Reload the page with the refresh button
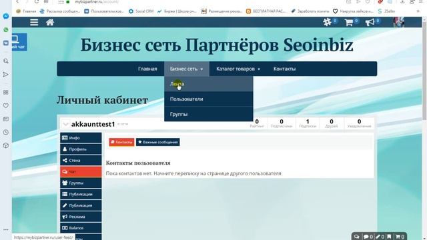Image resolution: width=427 pixels, height=240 pixels. coord(36,1)
